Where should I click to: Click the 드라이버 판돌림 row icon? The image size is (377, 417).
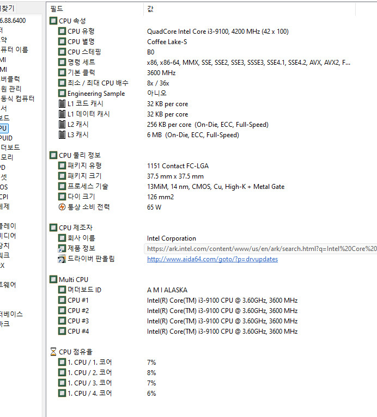62,259
